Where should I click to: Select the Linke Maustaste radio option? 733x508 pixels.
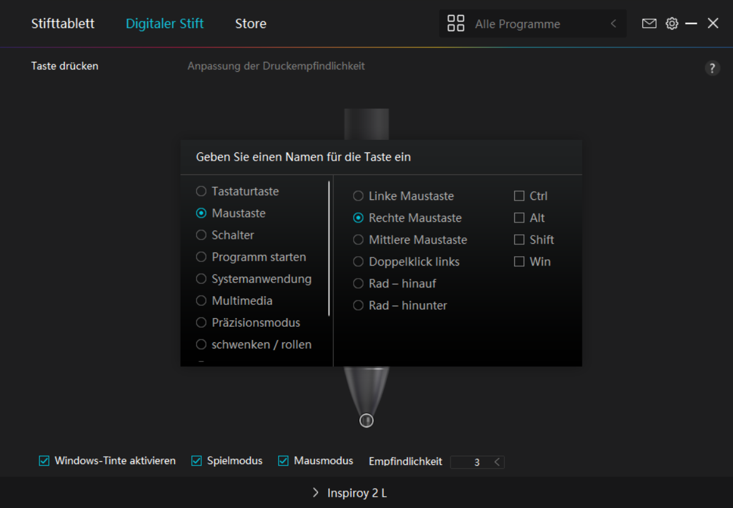358,196
